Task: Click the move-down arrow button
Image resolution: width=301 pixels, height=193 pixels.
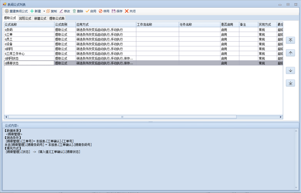Action: click(290, 71)
